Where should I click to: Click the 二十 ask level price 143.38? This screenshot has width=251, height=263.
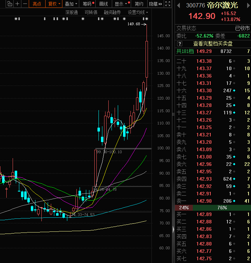[204, 61]
